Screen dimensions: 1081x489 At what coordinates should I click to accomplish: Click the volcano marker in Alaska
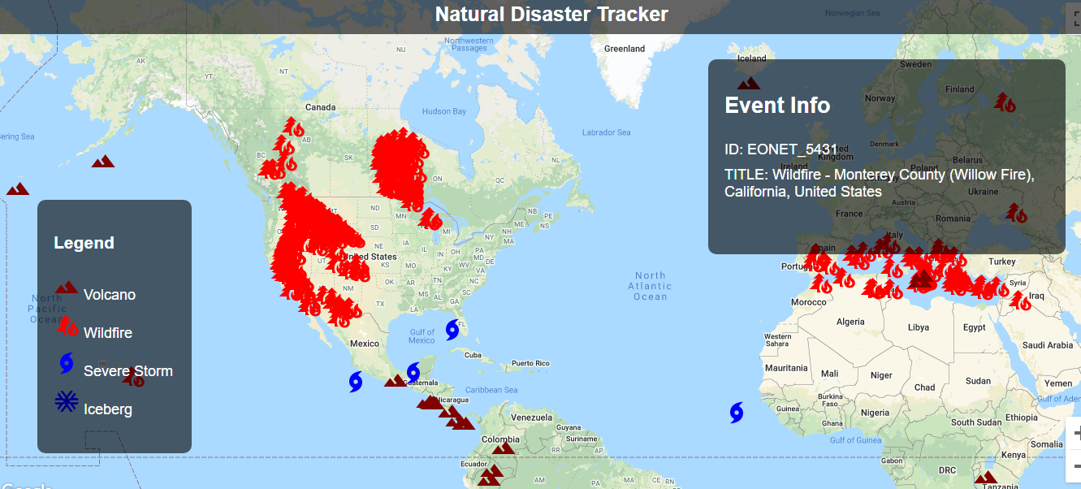point(103,161)
